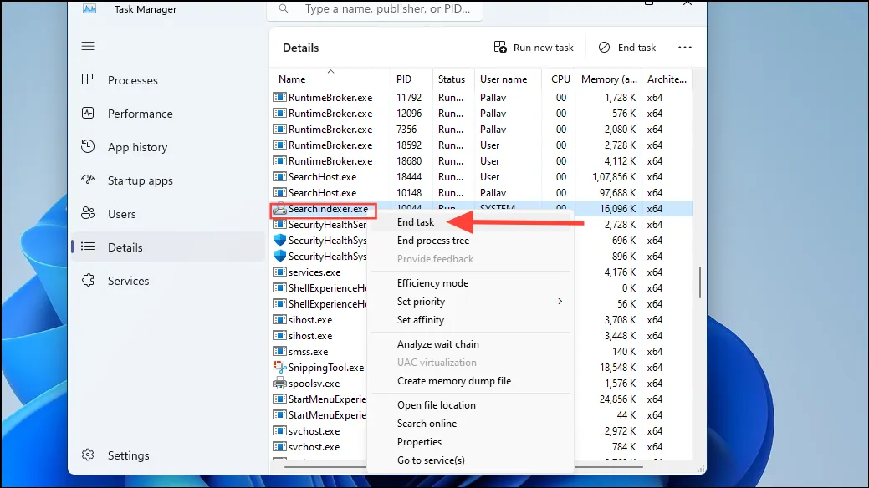
Task: Choose End process tree
Action: pyautogui.click(x=433, y=241)
